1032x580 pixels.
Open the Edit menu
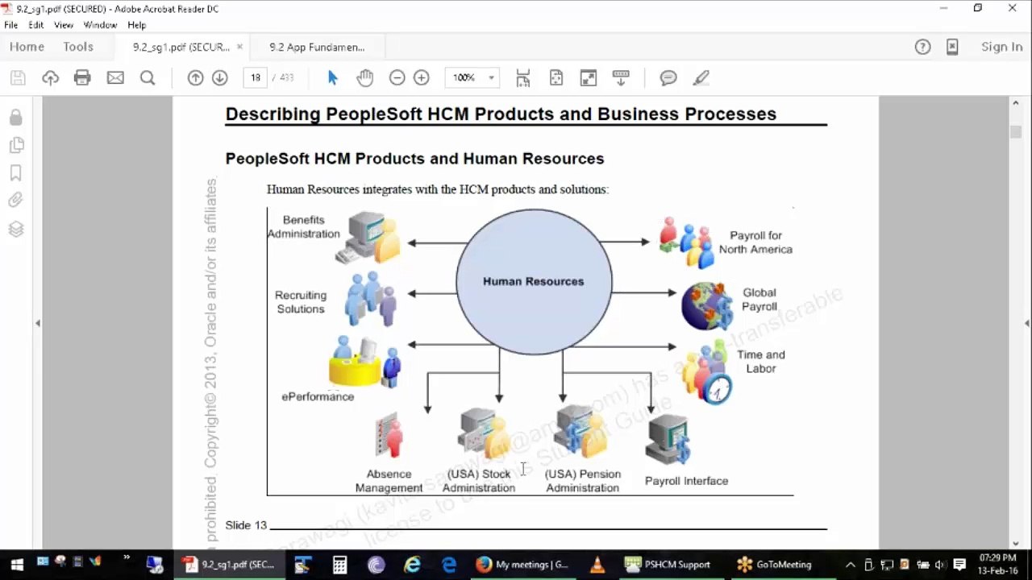(x=36, y=25)
